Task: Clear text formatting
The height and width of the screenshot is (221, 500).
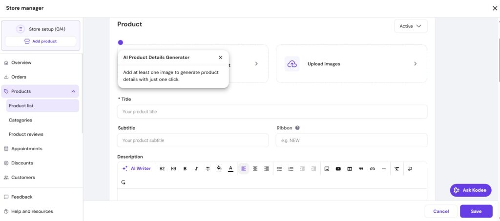Action: 396,169
